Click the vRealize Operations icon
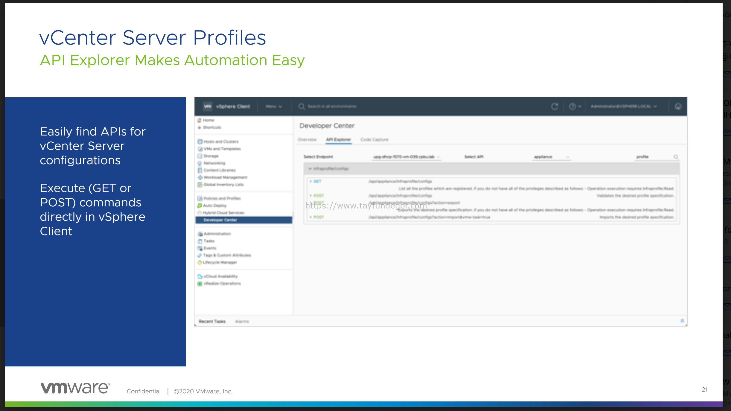Viewport: 731px width, 411px height. pos(200,284)
